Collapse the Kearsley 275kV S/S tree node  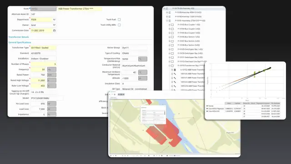tap(167, 20)
